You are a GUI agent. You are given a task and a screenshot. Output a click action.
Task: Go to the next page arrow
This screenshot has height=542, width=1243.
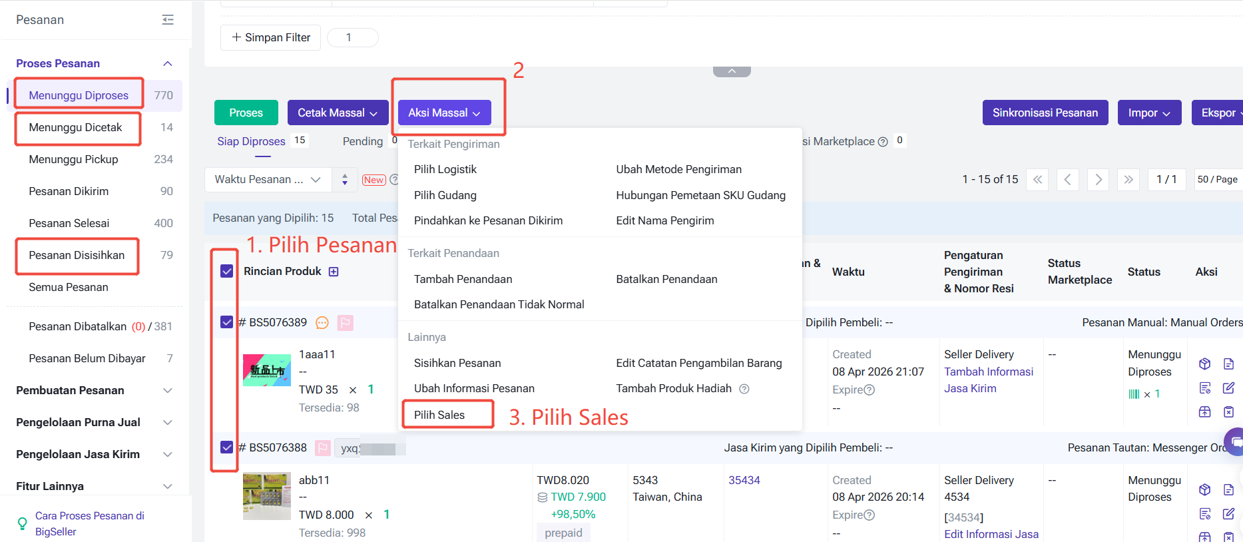pyautogui.click(x=1098, y=180)
